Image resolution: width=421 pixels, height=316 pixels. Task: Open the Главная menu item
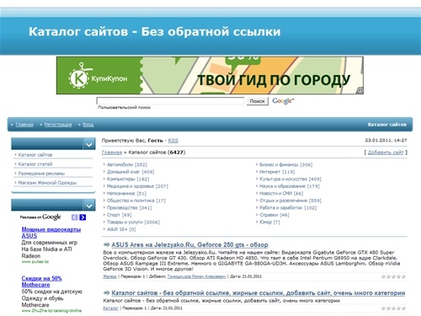24,125
